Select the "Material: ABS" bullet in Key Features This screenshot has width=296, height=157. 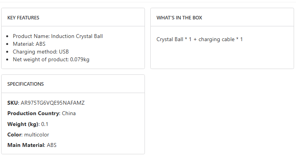pos(29,44)
